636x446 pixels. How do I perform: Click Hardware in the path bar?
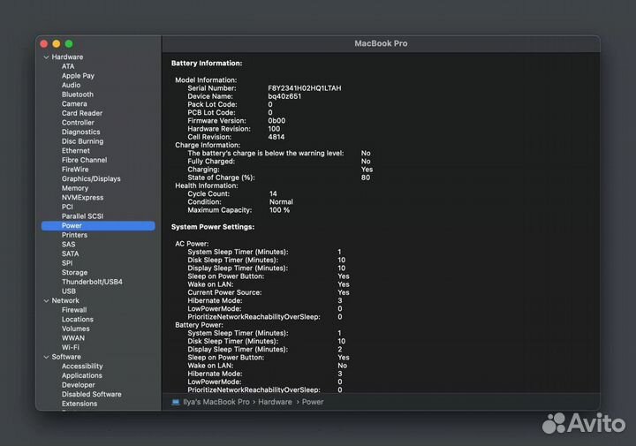275,402
